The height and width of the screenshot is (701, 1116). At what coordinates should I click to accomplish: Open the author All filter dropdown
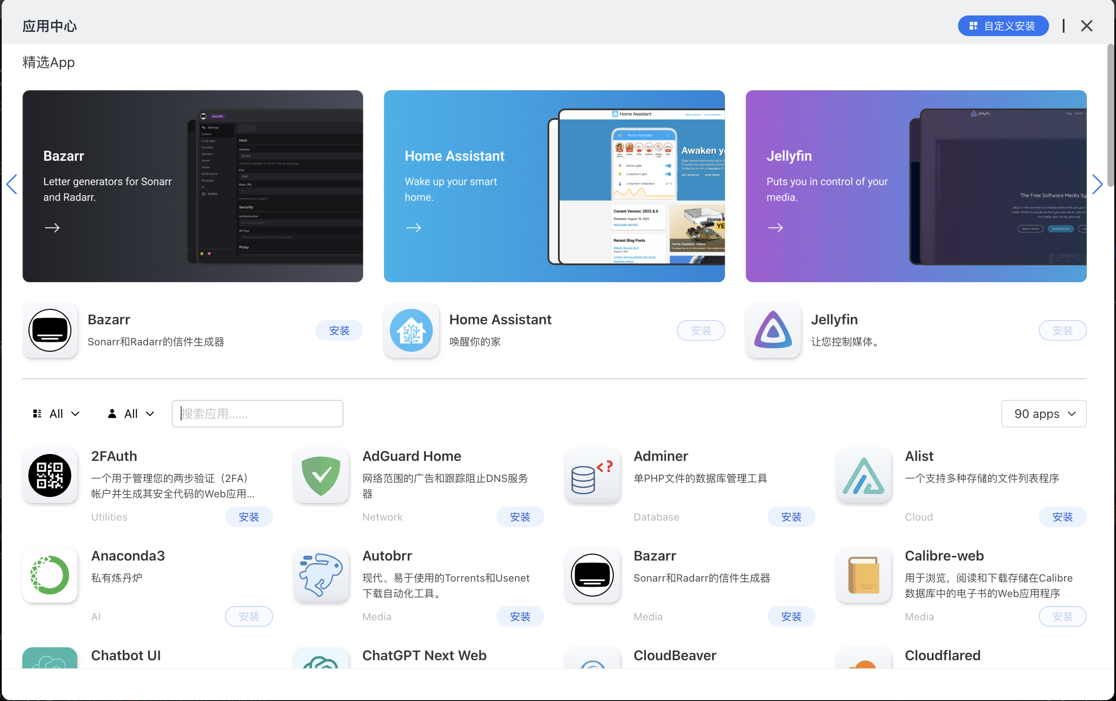(x=130, y=414)
